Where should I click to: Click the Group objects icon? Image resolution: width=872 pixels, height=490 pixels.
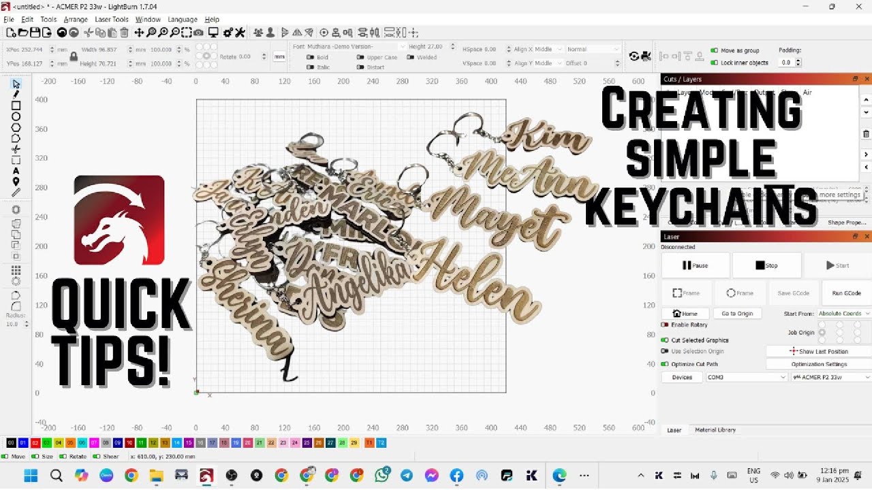pos(258,32)
